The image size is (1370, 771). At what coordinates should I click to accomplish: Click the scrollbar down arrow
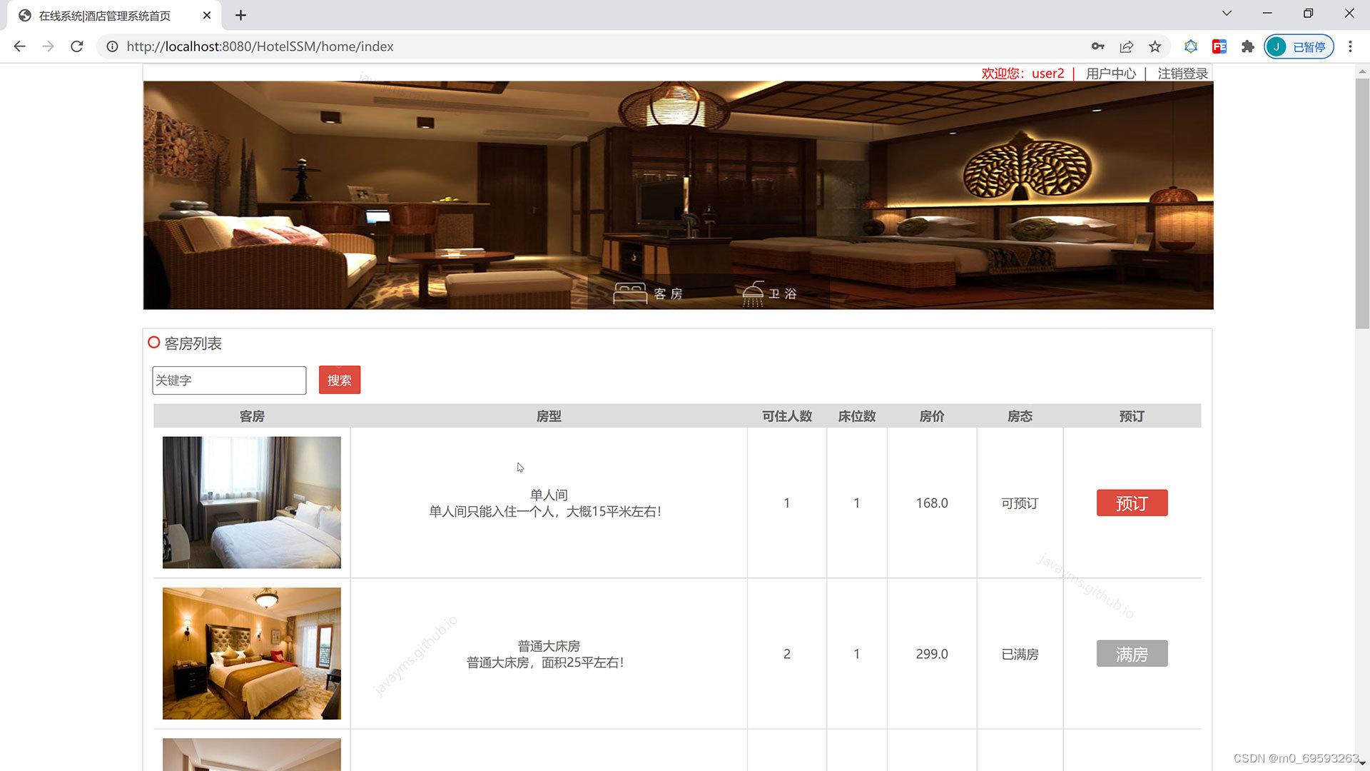1362,763
